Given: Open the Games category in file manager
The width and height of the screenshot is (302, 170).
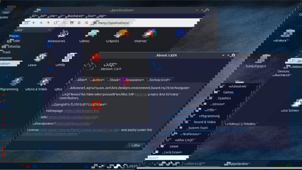Looking at the screenshot, I should click(90, 36).
